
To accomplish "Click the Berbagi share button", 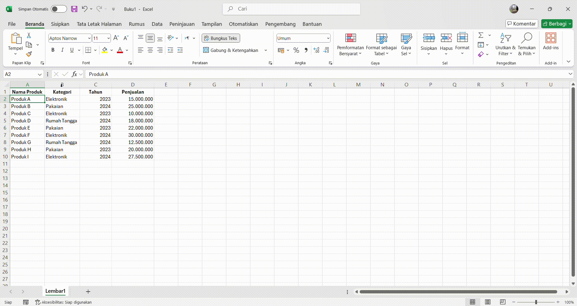I will pos(557,24).
